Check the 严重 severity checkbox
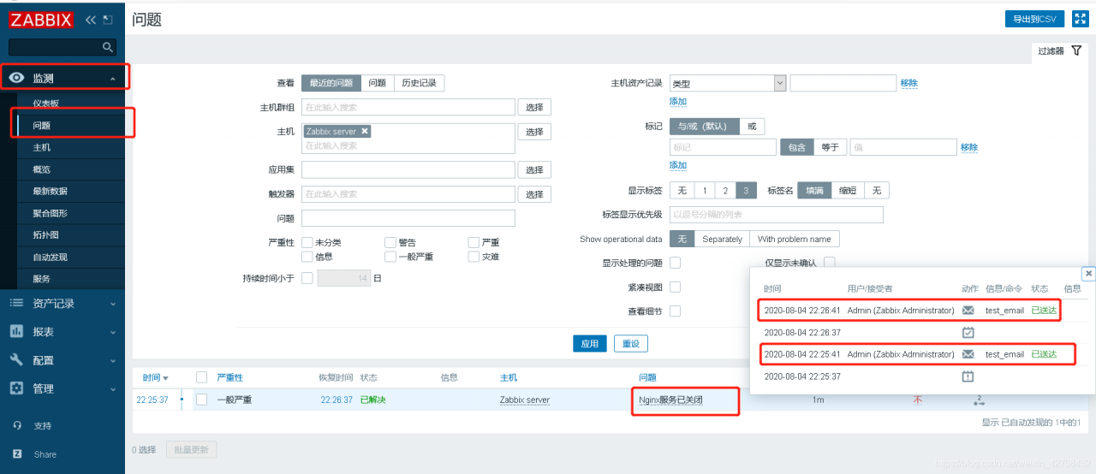 point(474,243)
